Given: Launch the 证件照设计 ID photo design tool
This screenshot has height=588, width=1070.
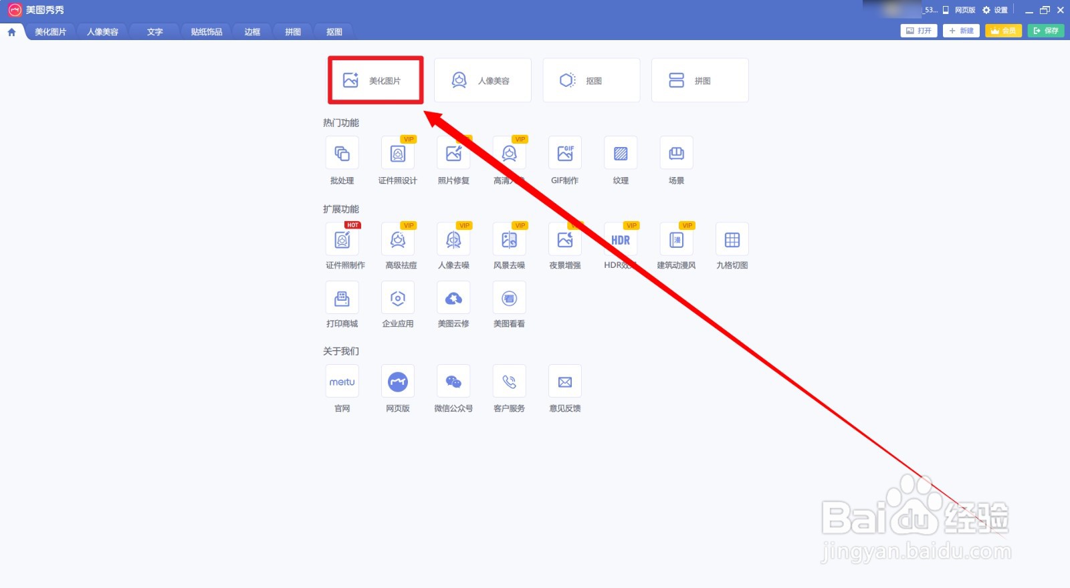Looking at the screenshot, I should coord(398,154).
